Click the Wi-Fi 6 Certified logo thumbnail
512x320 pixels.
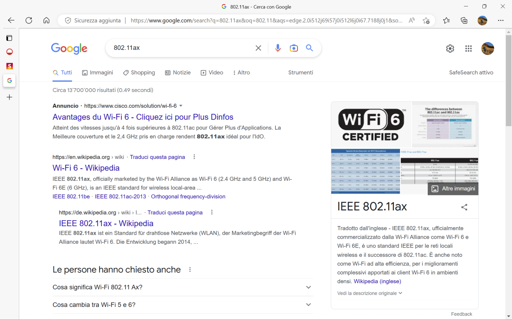click(371, 125)
